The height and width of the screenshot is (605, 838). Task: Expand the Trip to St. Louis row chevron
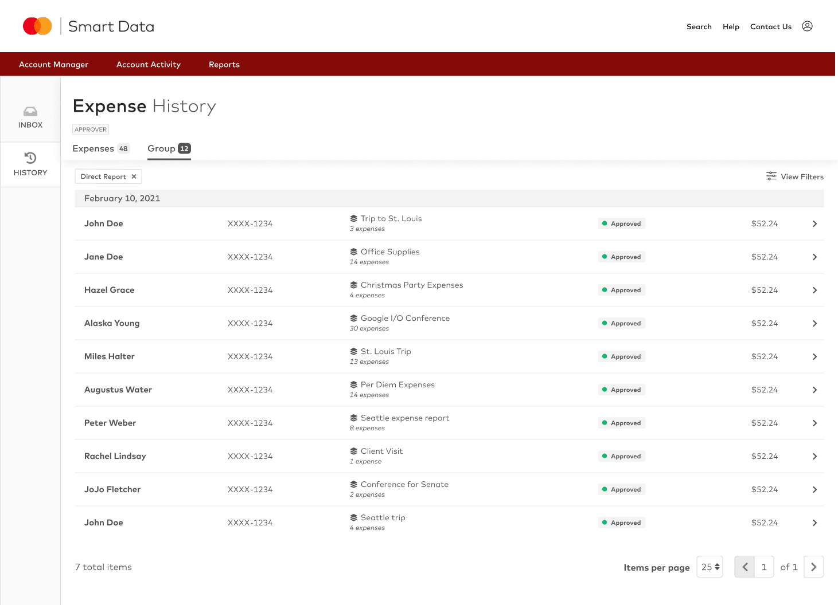(x=814, y=223)
